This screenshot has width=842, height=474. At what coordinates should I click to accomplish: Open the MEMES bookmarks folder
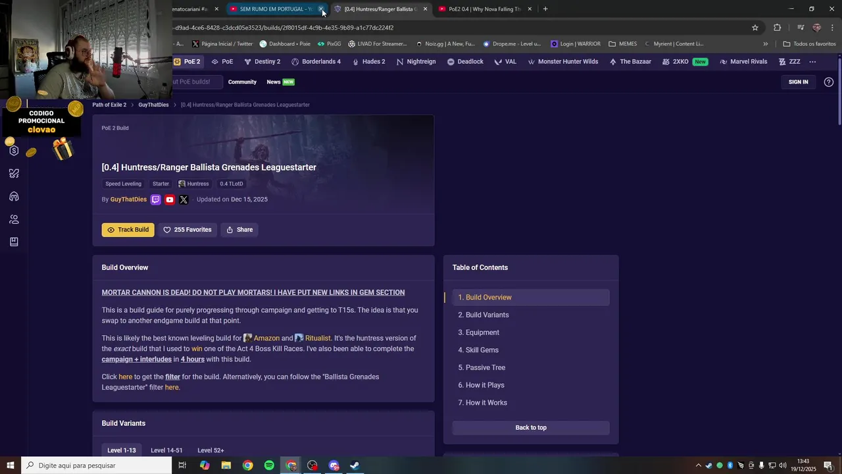pos(623,44)
